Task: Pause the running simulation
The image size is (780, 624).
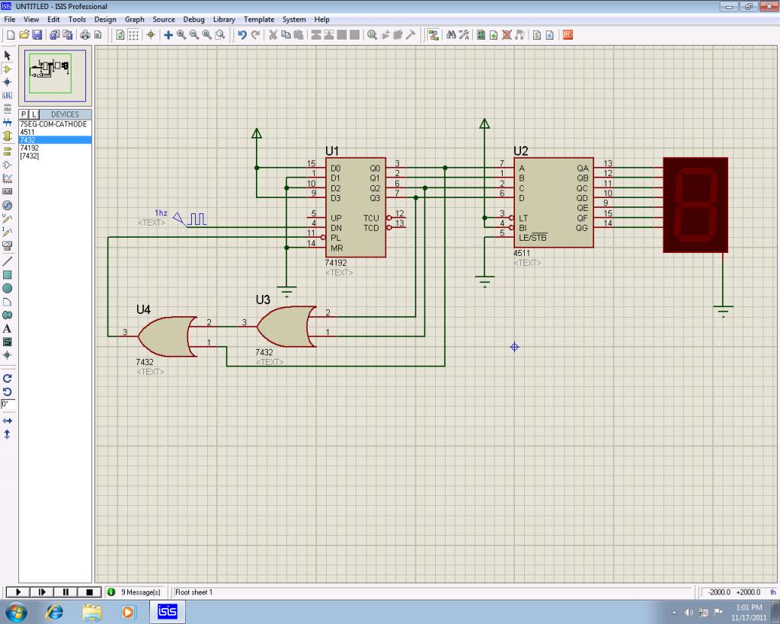Action: [x=66, y=592]
